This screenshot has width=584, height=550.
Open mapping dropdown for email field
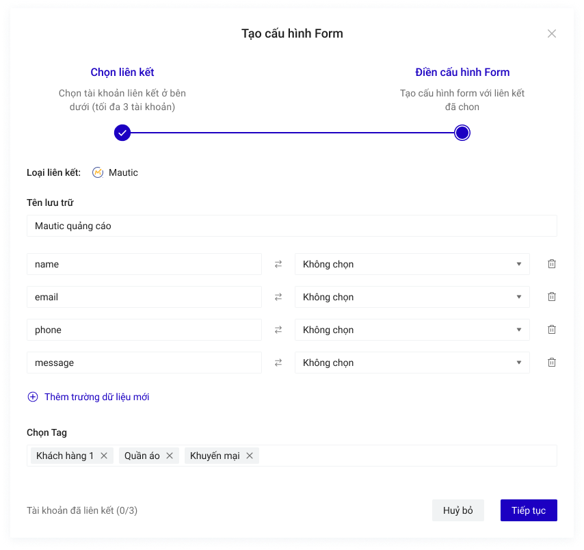412,297
